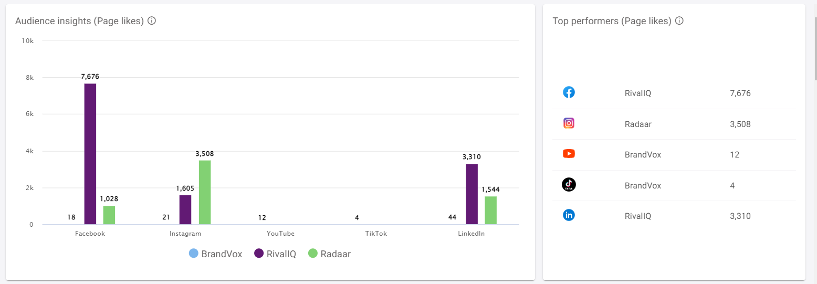Image resolution: width=817 pixels, height=284 pixels.
Task: Click the YouTube icon in Top performers
Action: [x=569, y=154]
